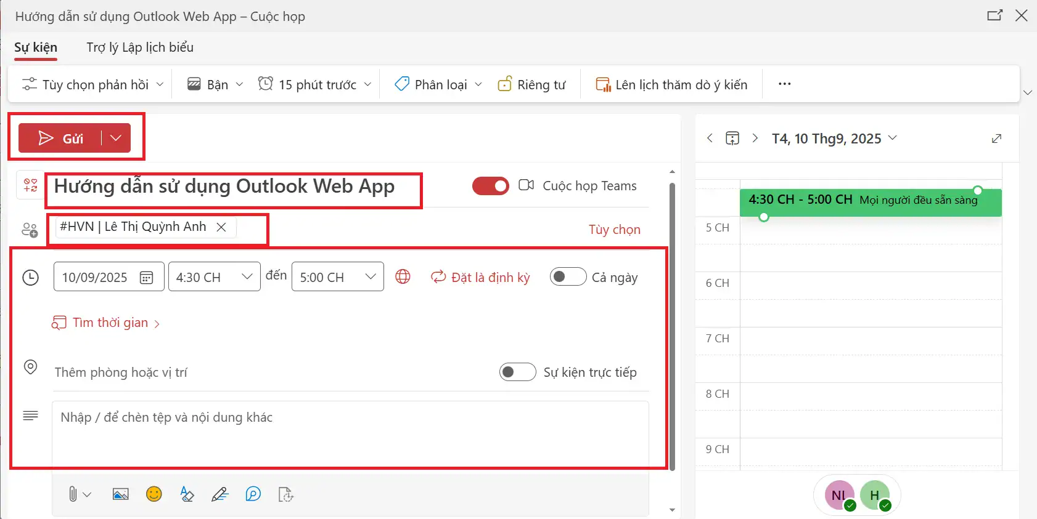Remove attendee Lê Thị Quỳnh Anh
The image size is (1037, 519).
[221, 227]
